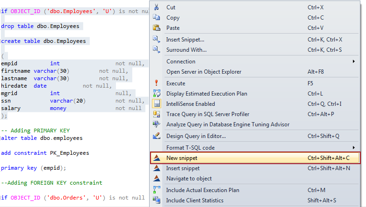The image size is (366, 207).
Task: Click the red Execute exclamation icon
Action: [157, 83]
